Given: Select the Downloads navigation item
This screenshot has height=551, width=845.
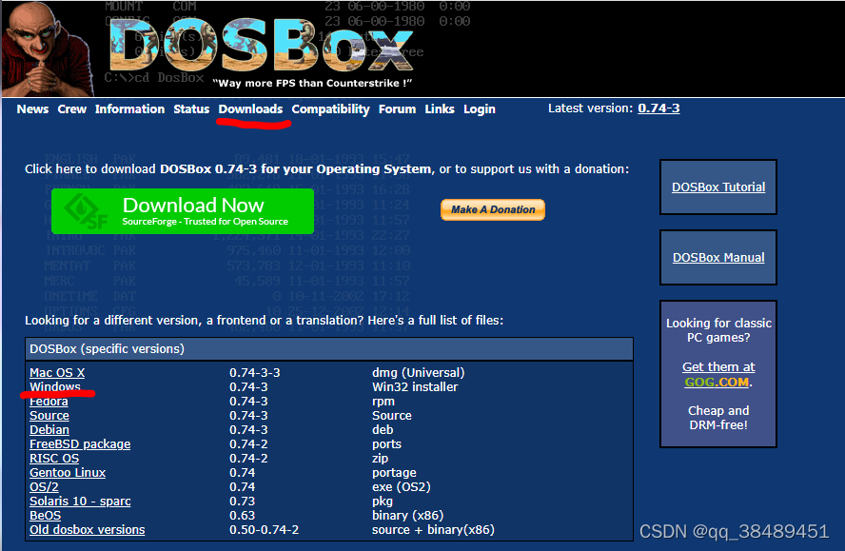Looking at the screenshot, I should pyautogui.click(x=250, y=108).
